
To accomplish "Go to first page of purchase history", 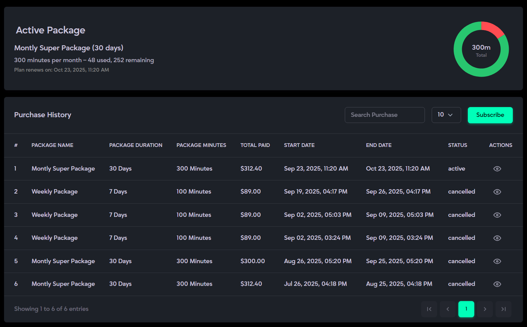I will 429,309.
